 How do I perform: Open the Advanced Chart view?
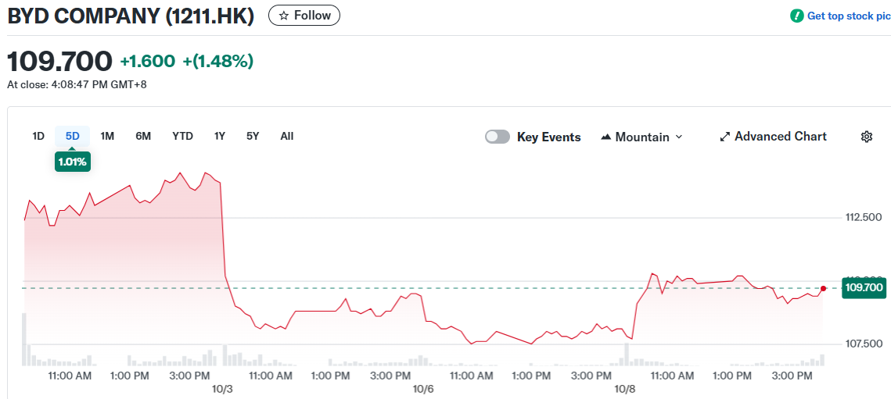pyautogui.click(x=780, y=137)
